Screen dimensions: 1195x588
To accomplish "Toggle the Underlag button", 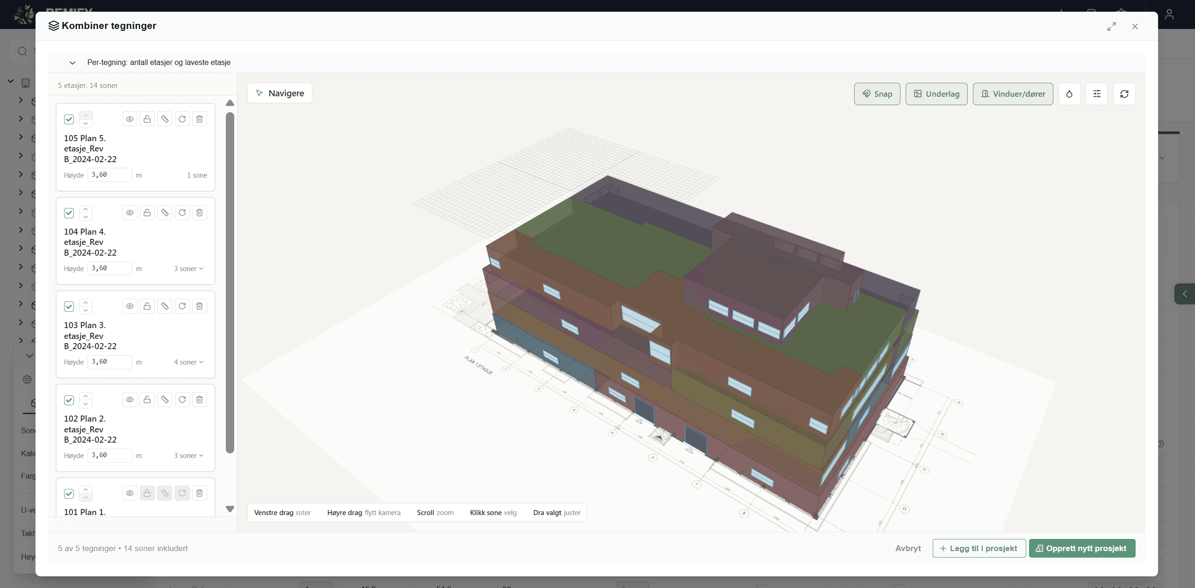I will (x=936, y=94).
